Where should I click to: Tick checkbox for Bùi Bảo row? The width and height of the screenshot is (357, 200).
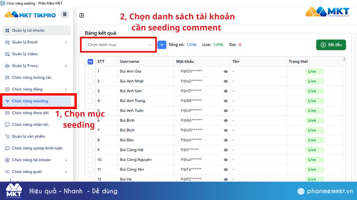pyautogui.click(x=90, y=140)
